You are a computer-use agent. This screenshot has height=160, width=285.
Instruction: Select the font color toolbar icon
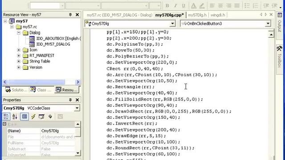pos(194,6)
